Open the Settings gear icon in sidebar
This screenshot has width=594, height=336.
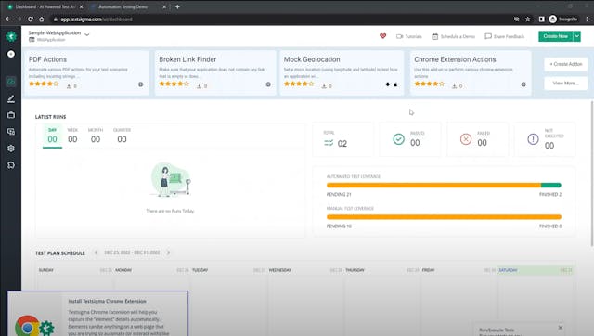(11, 149)
